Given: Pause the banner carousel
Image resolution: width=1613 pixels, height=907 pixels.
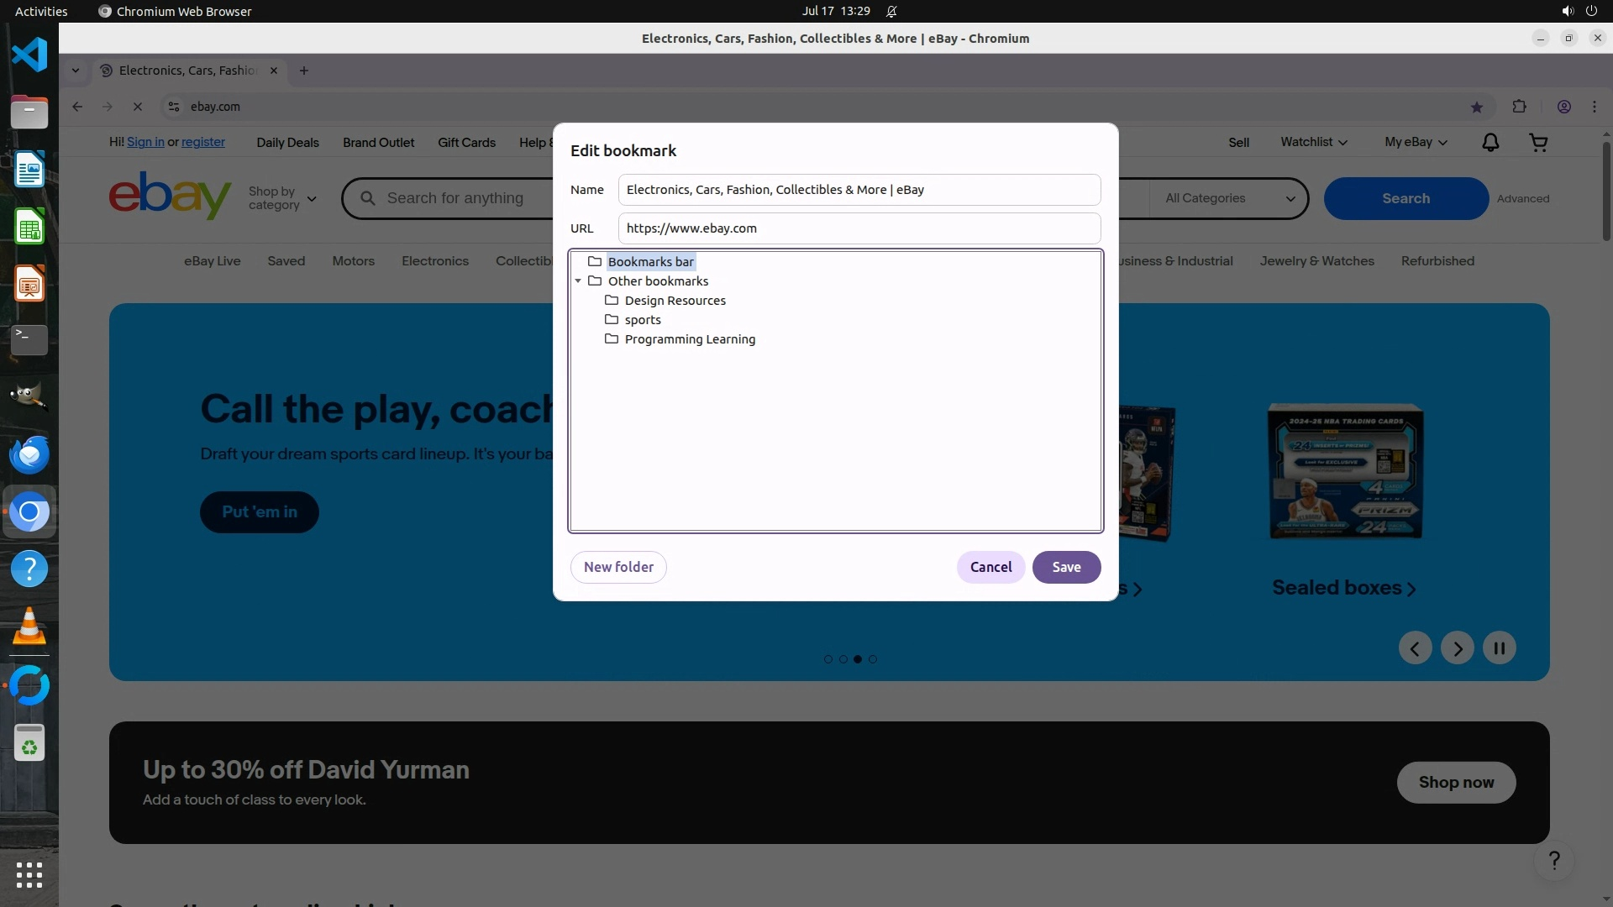Looking at the screenshot, I should pos(1499,648).
